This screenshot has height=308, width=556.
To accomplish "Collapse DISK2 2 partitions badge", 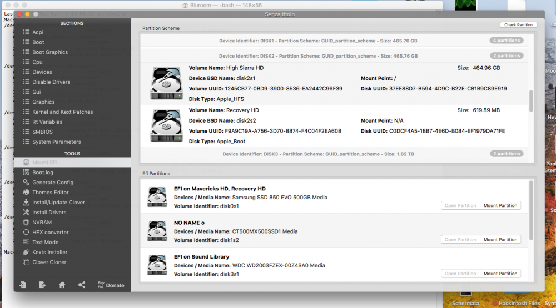I will (507, 55).
